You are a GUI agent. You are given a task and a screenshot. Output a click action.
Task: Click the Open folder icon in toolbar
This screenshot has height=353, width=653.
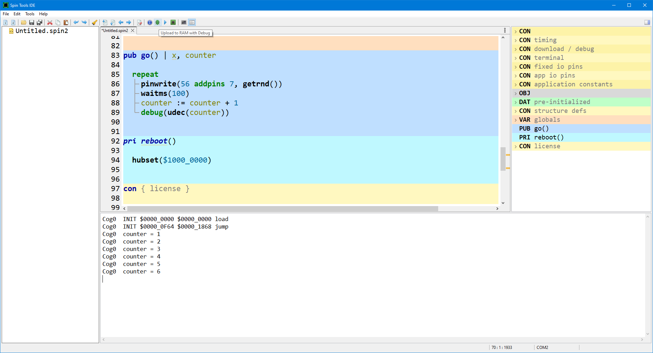pyautogui.click(x=23, y=22)
